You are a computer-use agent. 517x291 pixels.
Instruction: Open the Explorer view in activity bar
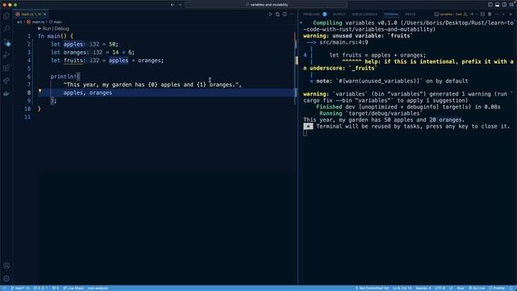[6, 16]
